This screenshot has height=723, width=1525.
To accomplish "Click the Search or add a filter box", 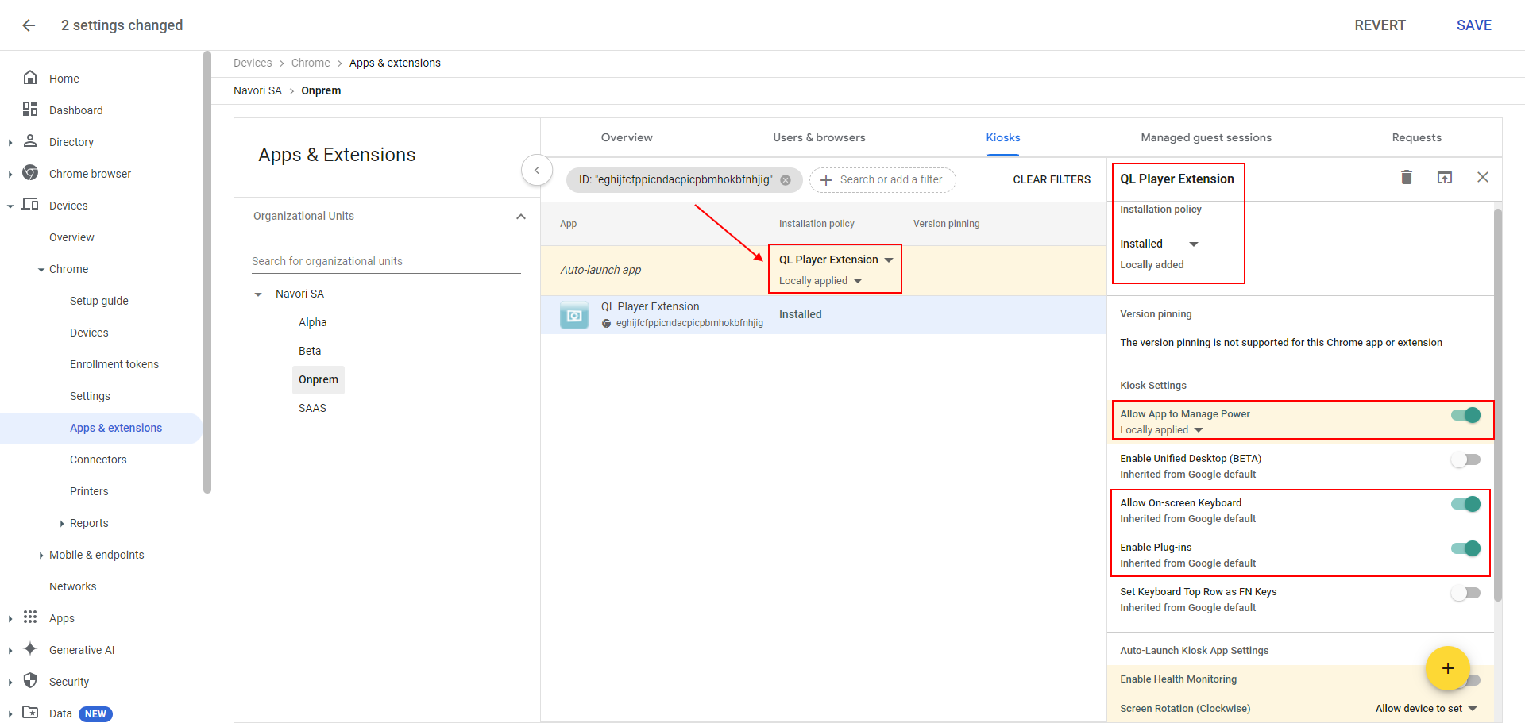I will coord(882,180).
